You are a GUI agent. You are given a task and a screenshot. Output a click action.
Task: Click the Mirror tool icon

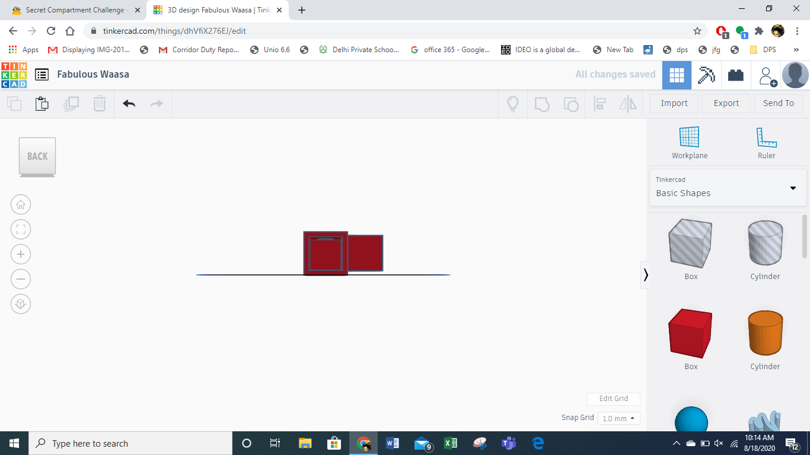click(628, 104)
